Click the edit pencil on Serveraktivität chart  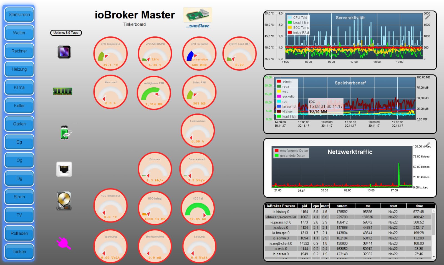(427, 17)
